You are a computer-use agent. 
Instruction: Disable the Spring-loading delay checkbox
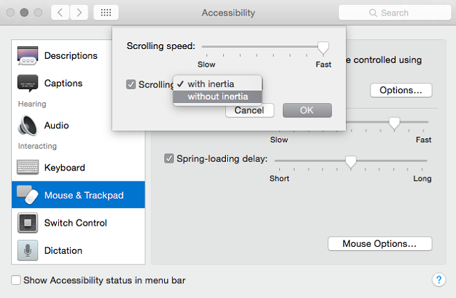coord(169,158)
